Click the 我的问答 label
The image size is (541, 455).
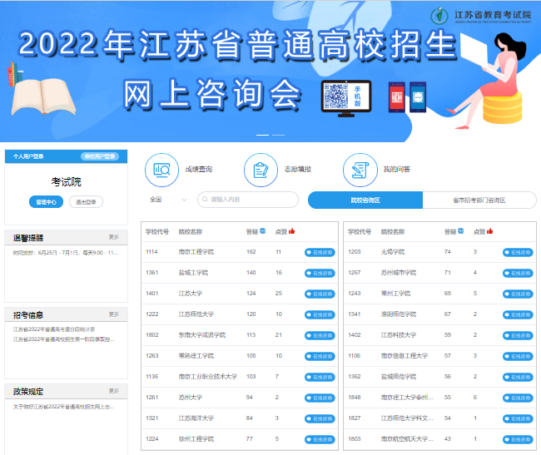[x=397, y=169]
